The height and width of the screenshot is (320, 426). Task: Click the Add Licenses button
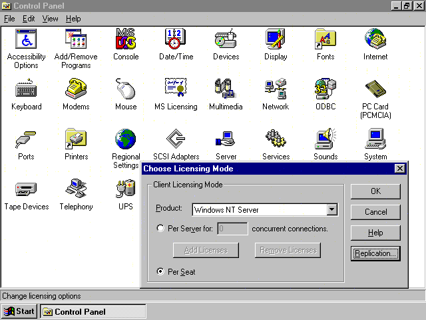click(206, 250)
